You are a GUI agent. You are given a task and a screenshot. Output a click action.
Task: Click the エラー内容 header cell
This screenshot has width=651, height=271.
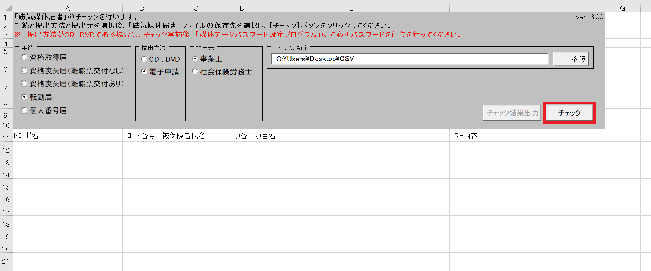pos(527,136)
